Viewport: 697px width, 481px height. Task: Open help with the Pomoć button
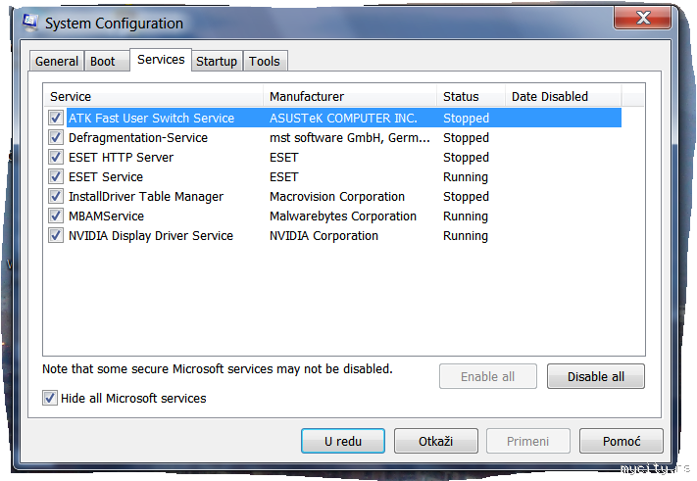(x=622, y=442)
